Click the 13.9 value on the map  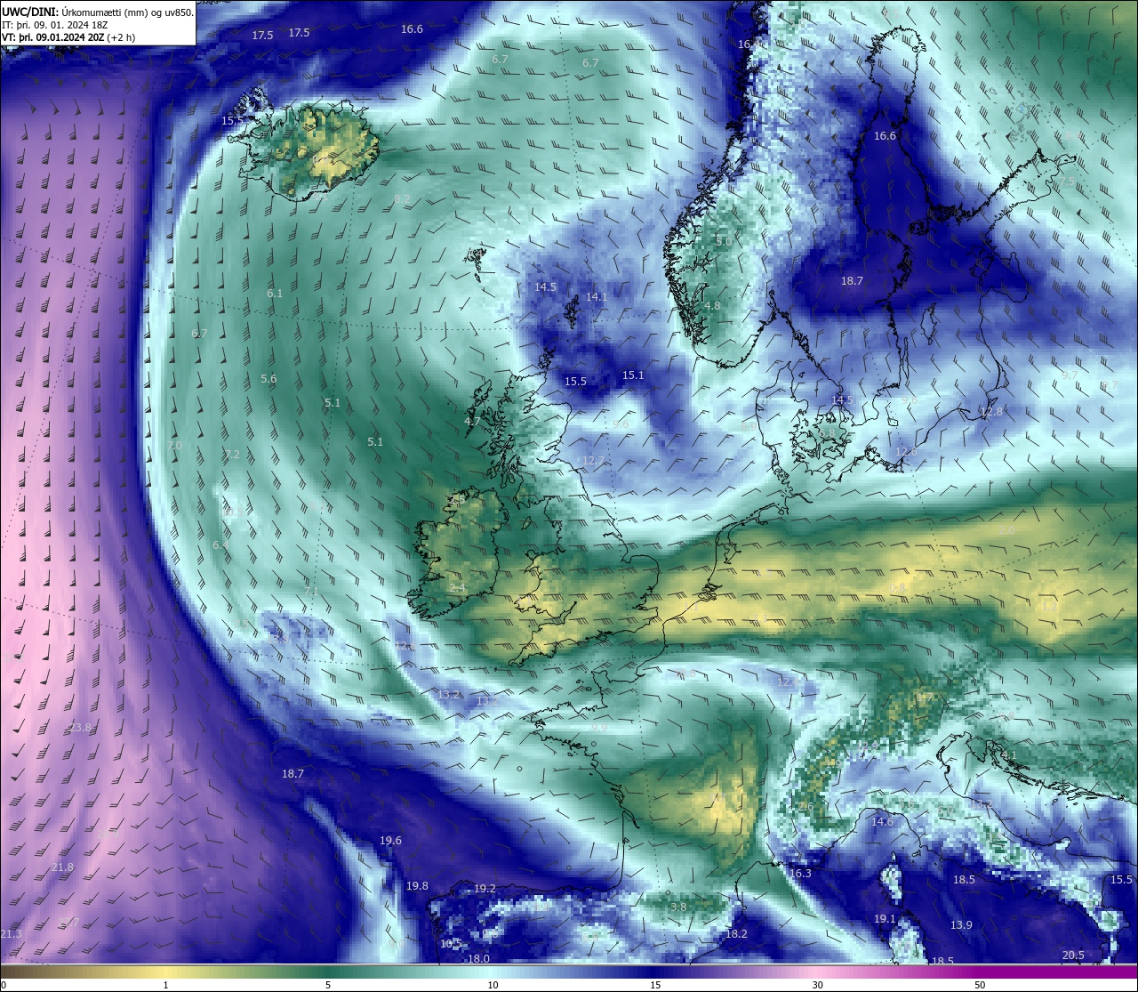[961, 924]
